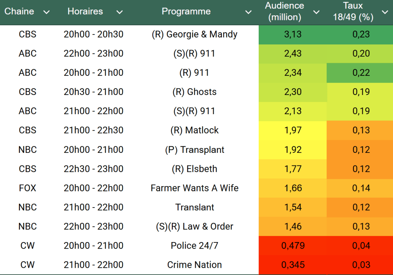Open the Chaine column filter dropdown

pyautogui.click(x=46, y=12)
